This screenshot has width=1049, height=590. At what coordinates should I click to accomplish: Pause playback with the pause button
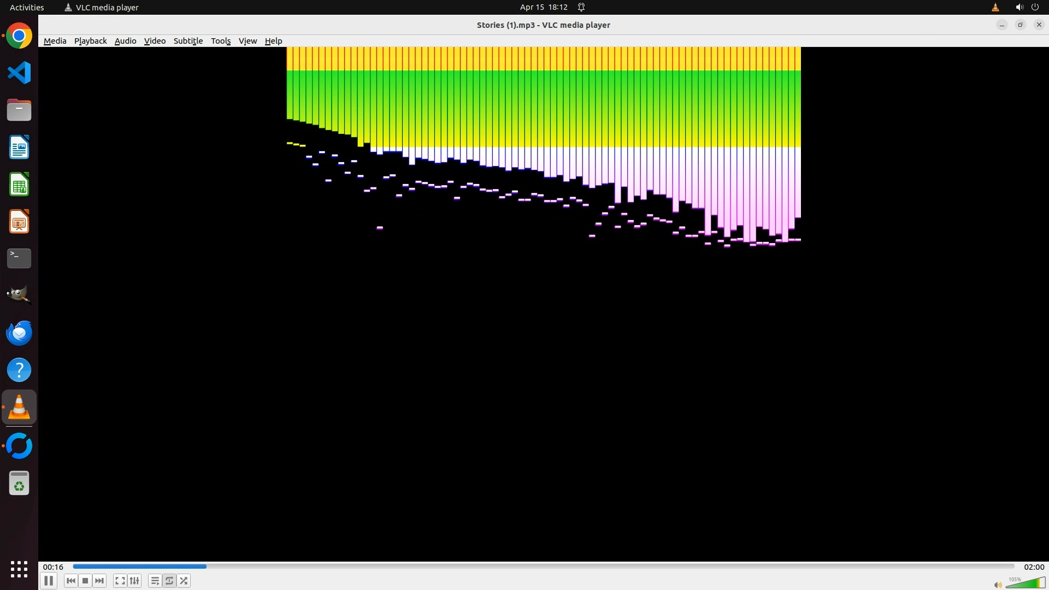48,581
